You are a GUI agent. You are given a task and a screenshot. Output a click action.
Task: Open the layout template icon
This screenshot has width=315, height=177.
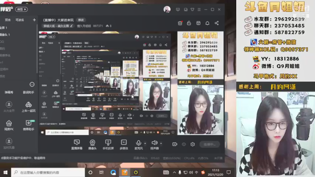(x=198, y=23)
